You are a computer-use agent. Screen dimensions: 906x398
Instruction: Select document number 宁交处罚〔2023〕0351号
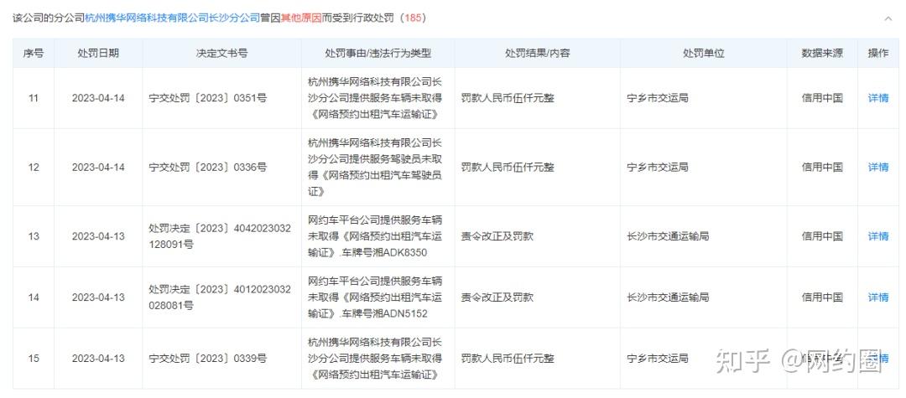click(x=207, y=98)
